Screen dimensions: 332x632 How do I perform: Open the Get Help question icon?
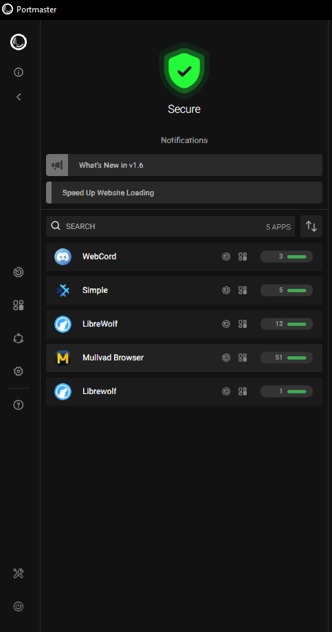(x=18, y=405)
